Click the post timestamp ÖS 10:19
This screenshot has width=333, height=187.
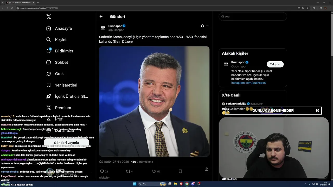tap(114, 162)
